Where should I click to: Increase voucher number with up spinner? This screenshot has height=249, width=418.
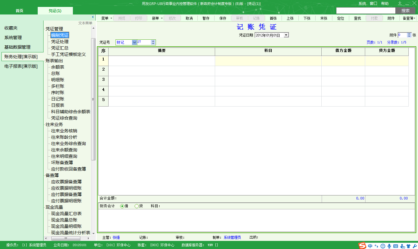(x=153, y=41)
